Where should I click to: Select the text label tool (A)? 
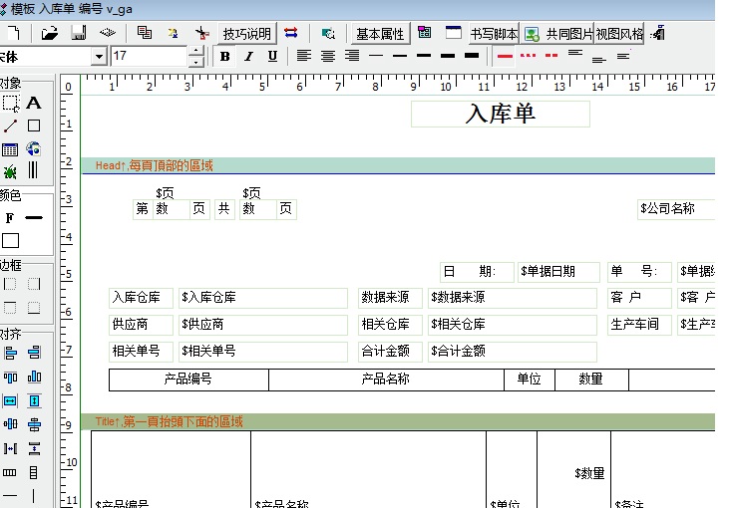click(x=34, y=103)
